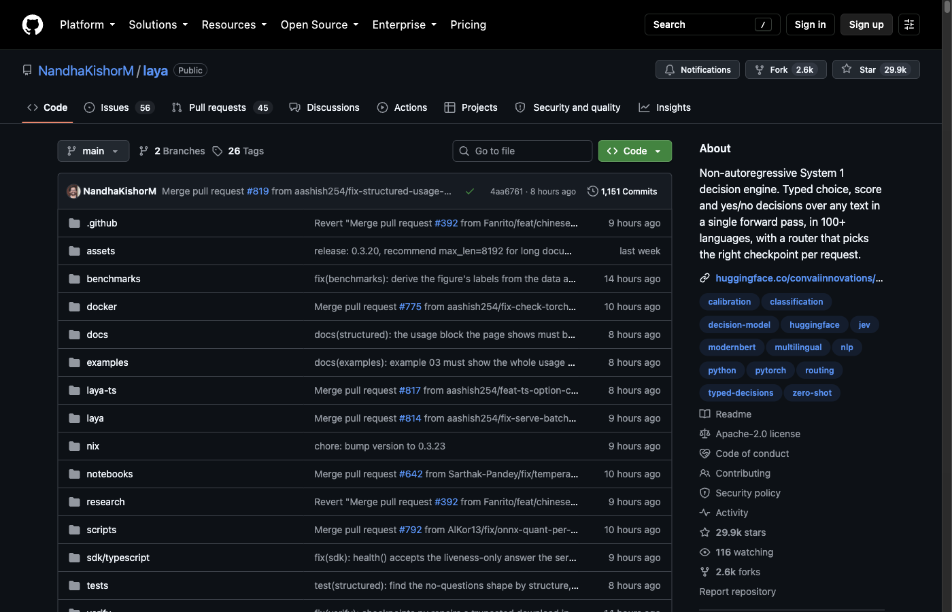Expand the Resources menu
The width and height of the screenshot is (952, 612).
pos(235,24)
